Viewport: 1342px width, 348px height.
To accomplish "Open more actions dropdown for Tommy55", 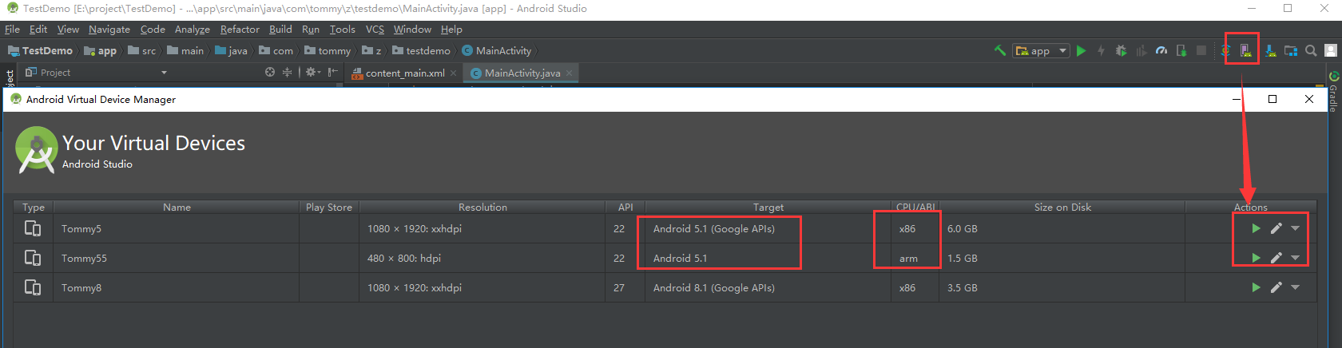I will point(1295,258).
